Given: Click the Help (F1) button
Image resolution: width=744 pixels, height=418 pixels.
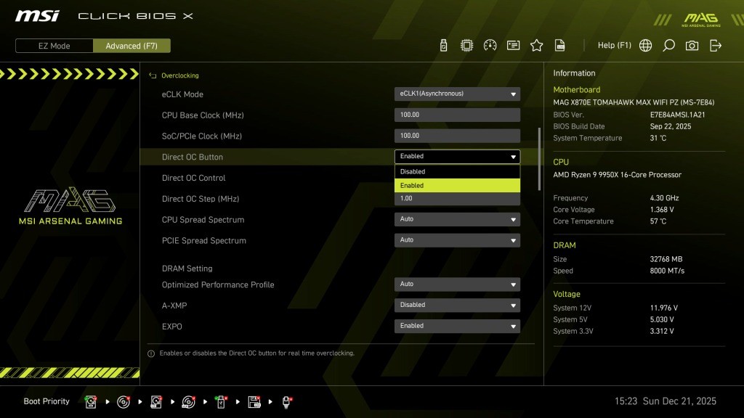Looking at the screenshot, I should coord(614,46).
